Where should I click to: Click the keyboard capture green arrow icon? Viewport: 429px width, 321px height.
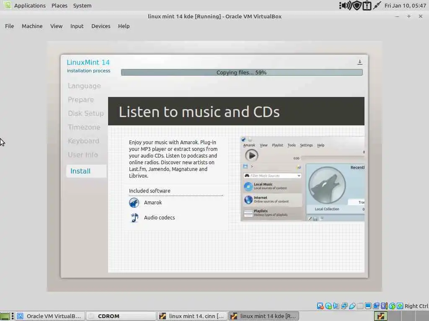tap(400, 306)
